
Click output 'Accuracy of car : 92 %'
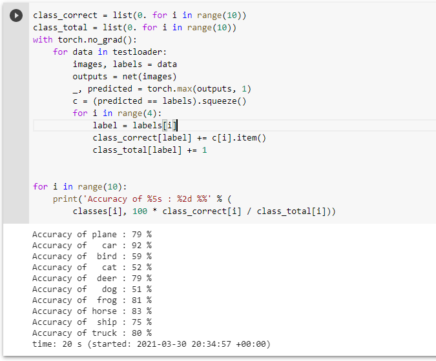pos(92,246)
